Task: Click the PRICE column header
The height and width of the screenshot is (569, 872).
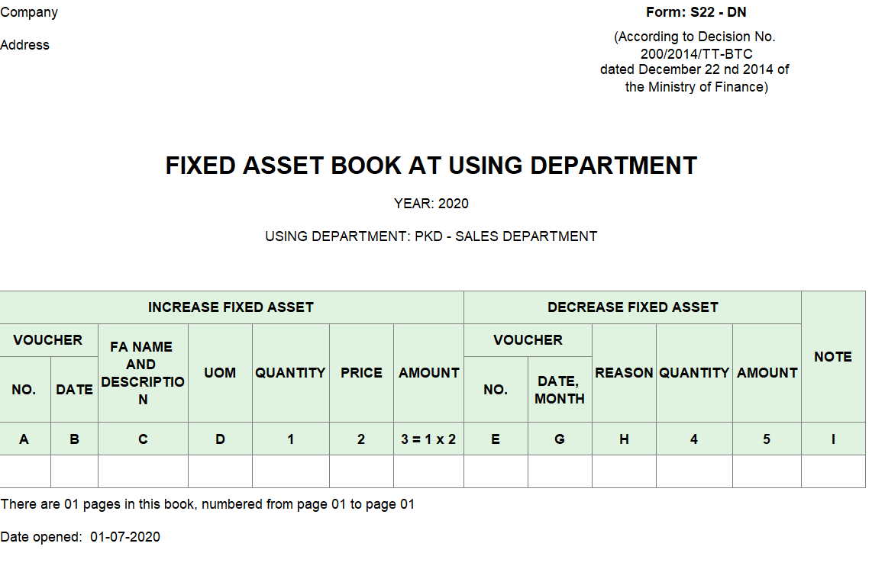Action: coord(361,373)
